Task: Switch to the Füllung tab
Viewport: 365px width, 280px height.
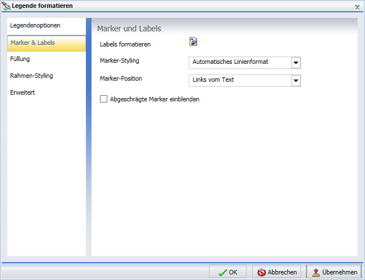Action: (47, 59)
